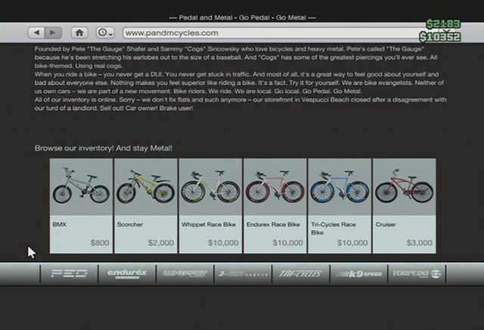Click the browser back arrow button
This screenshot has width=484, height=330.
[36, 33]
